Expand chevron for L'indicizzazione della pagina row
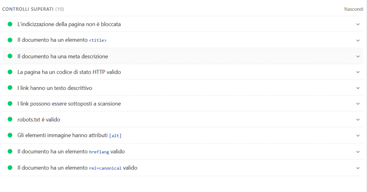This screenshot has width=367, height=192. 358,24
